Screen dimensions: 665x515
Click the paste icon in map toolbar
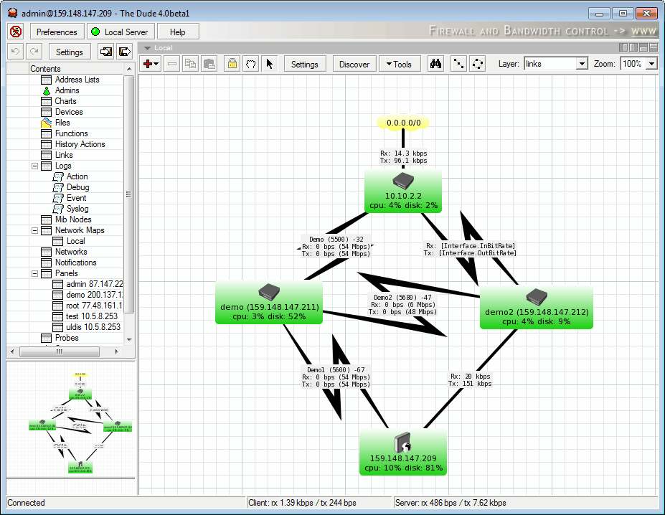pyautogui.click(x=209, y=64)
